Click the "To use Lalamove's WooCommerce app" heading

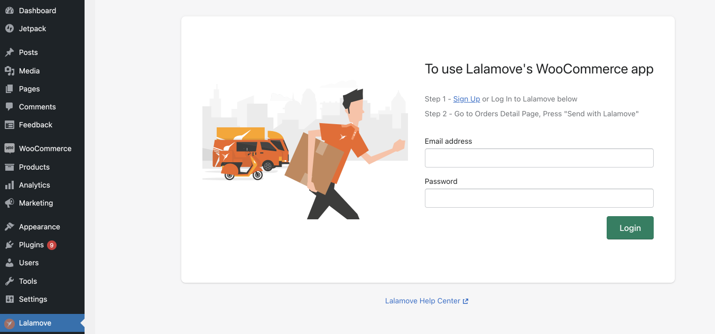539,69
